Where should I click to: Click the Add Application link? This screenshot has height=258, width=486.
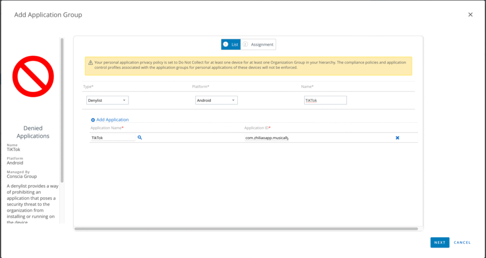click(112, 120)
